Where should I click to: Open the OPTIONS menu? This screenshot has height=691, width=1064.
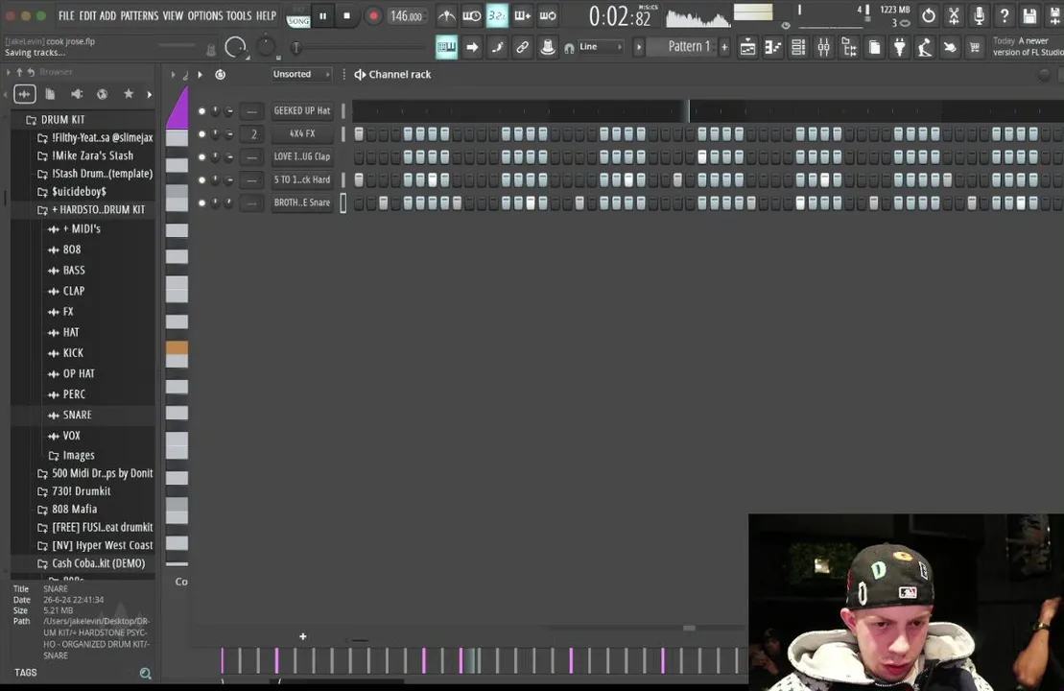(205, 15)
